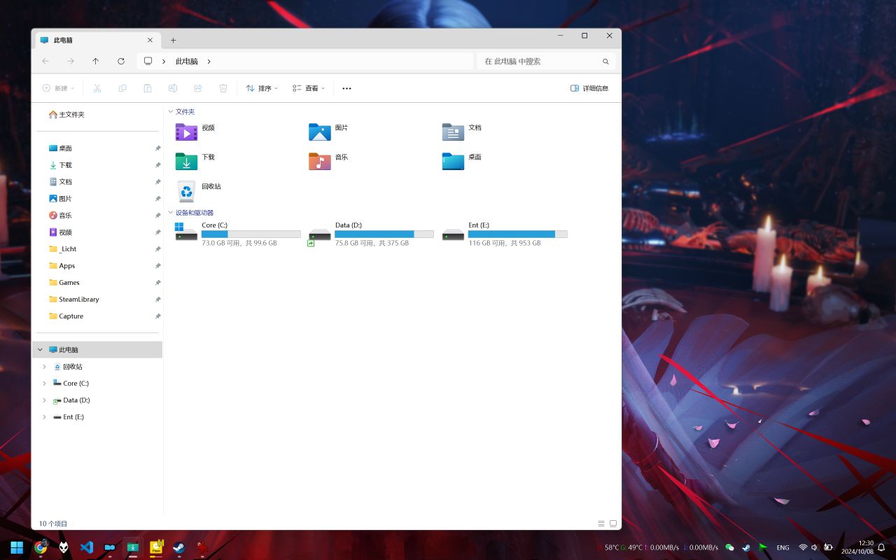Toggle the 详细信息 details pane
The width and height of the screenshot is (896, 560).
point(589,88)
